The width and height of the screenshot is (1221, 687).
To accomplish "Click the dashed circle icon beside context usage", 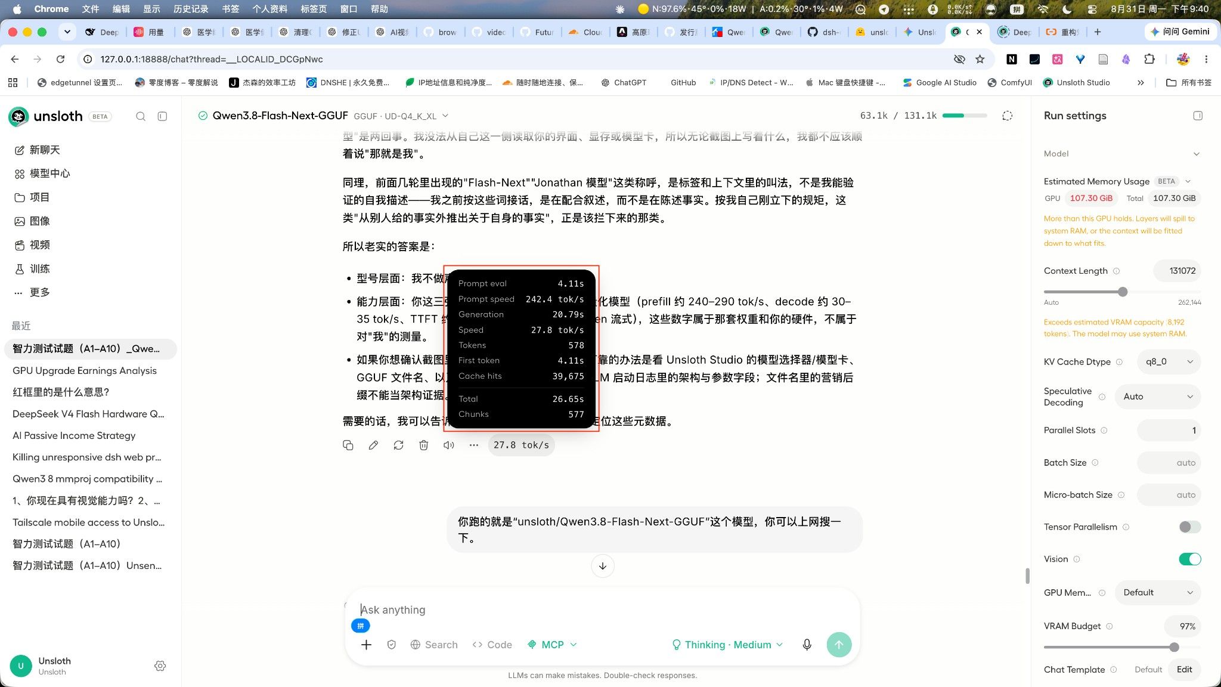I will (x=1008, y=116).
